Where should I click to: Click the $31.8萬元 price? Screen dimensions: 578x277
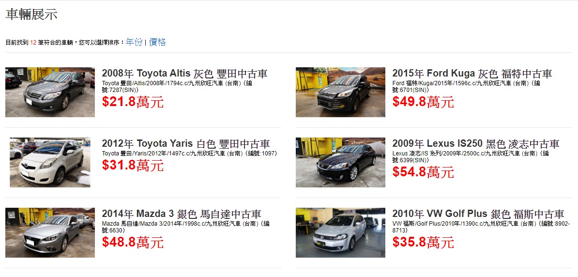click(133, 165)
